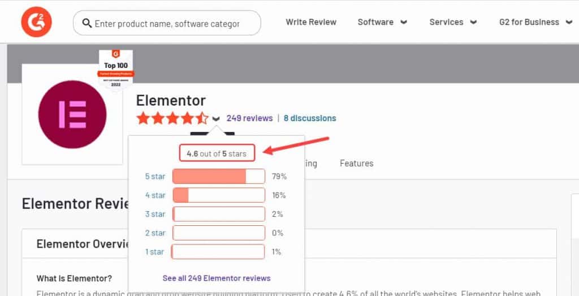
Task: Open the 249 reviews link
Action: [249, 118]
